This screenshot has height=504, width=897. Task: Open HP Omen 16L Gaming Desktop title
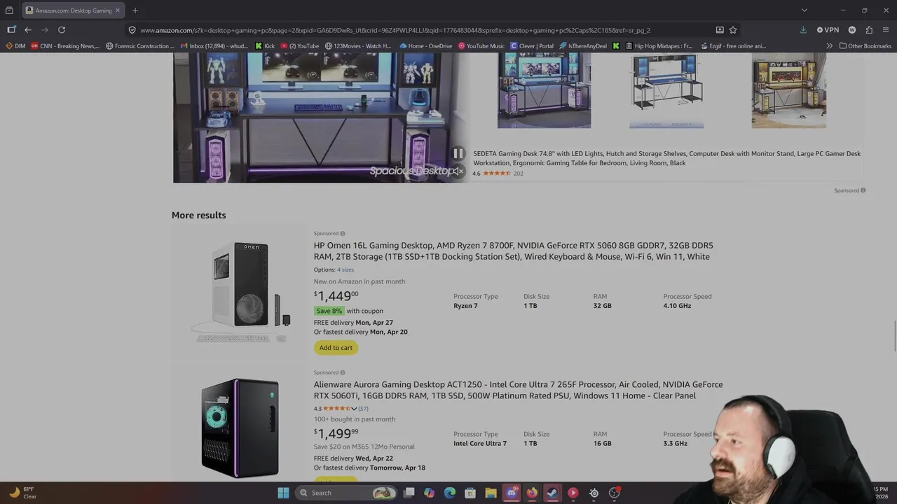point(513,251)
